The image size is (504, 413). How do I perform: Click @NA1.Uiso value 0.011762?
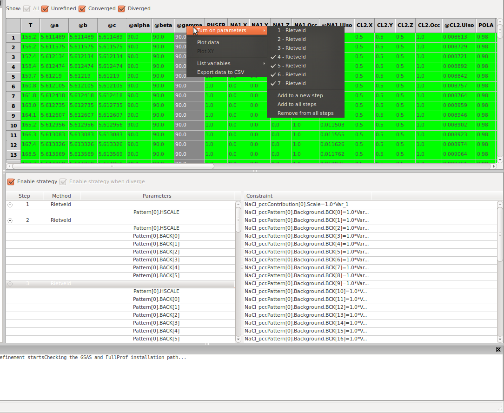pos(337,154)
